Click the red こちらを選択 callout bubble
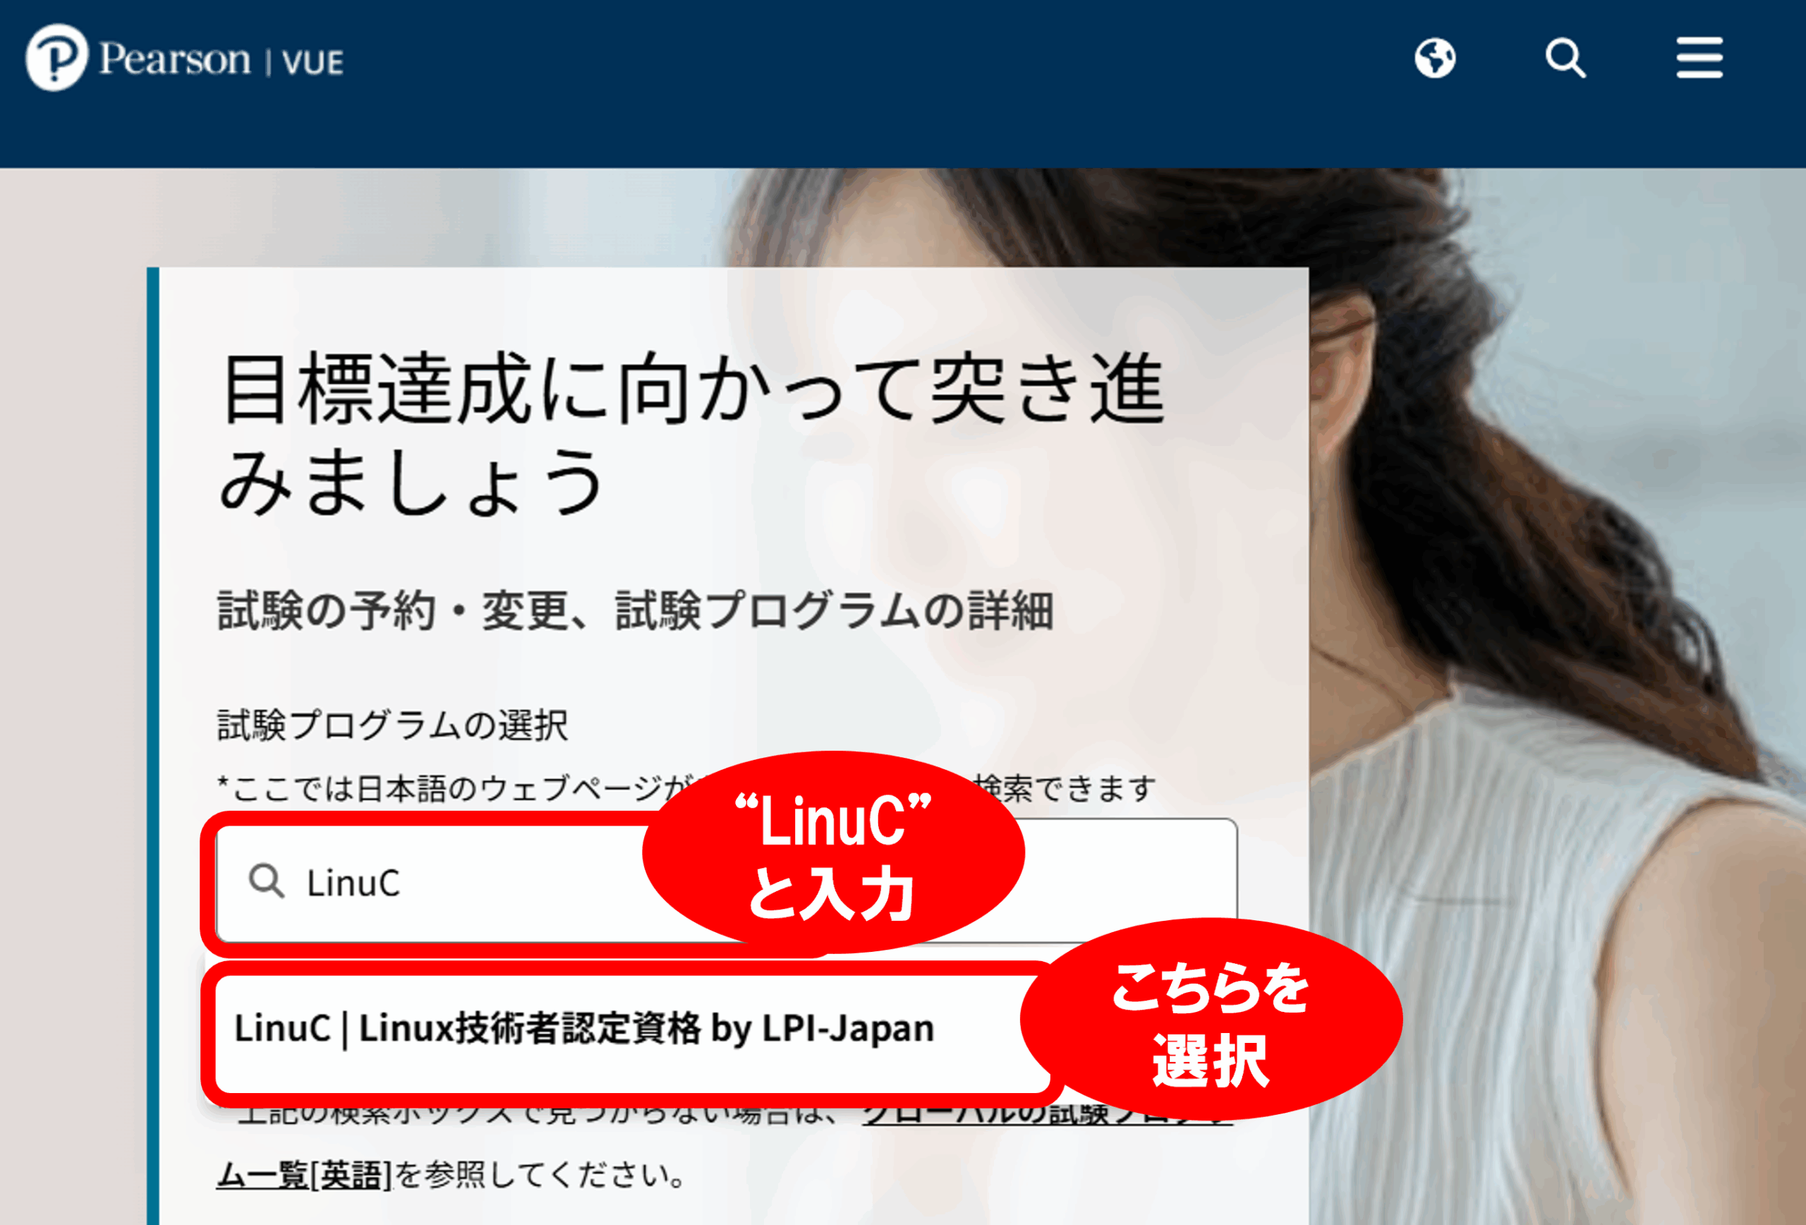1806x1225 pixels. pyautogui.click(x=1211, y=1020)
